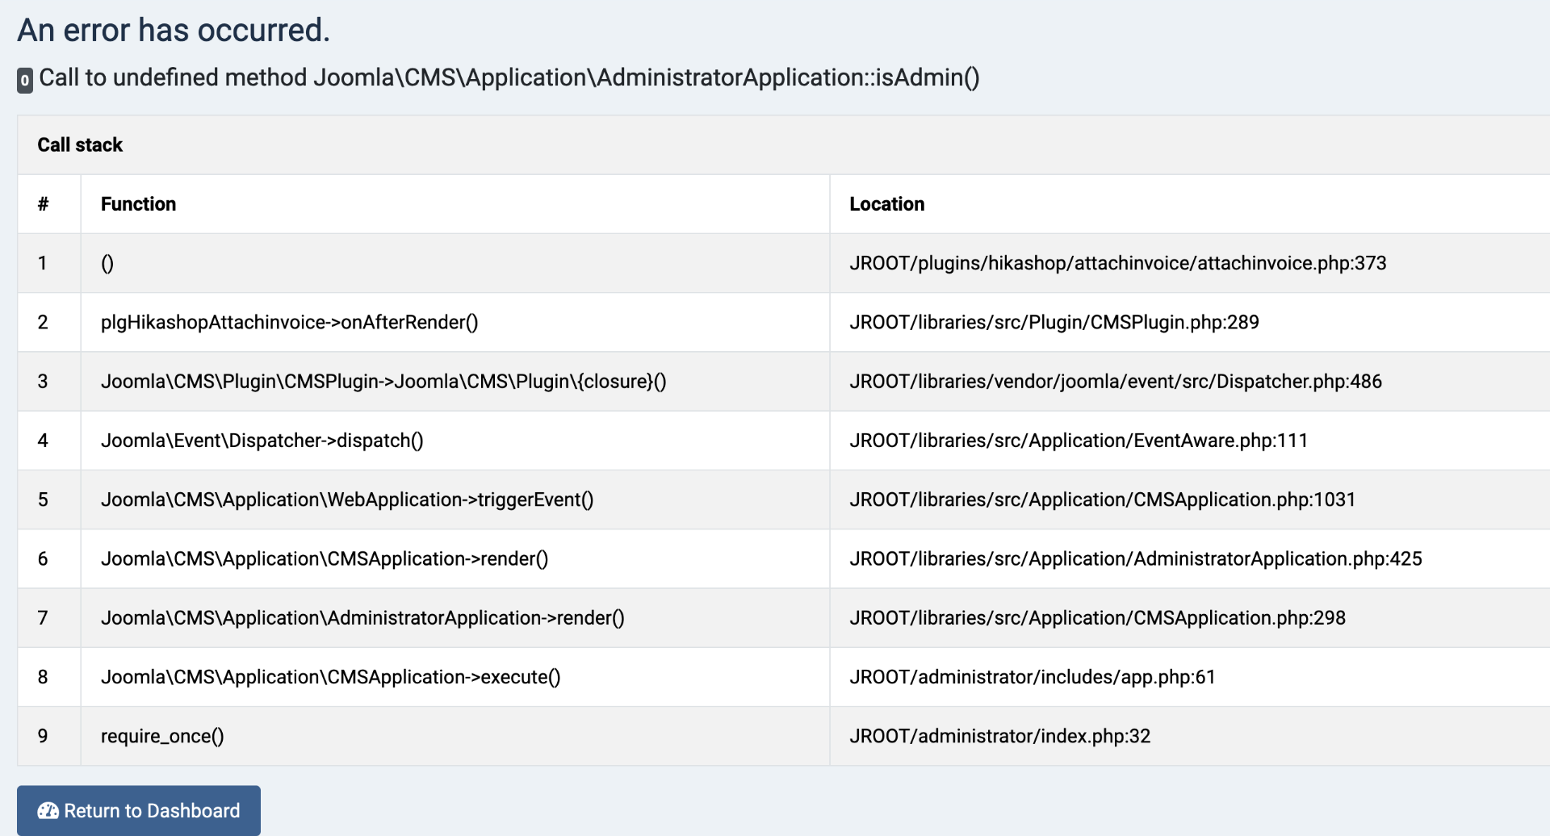Click the error code 0 badge

coord(25,80)
